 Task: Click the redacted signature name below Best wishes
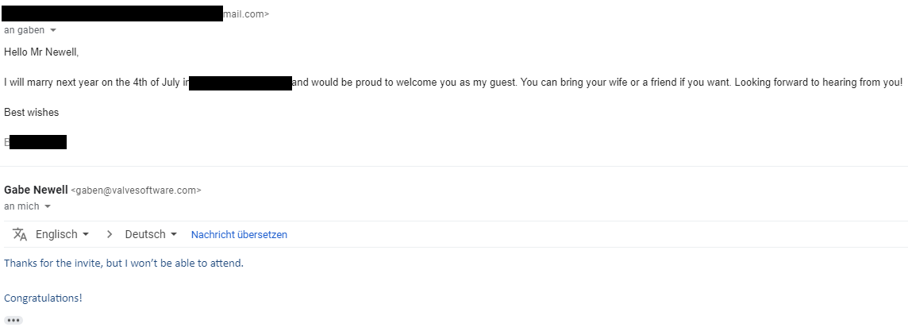point(37,142)
